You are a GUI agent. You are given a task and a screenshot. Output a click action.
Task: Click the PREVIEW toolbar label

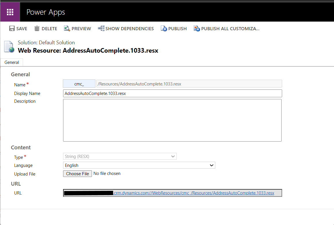(81, 29)
